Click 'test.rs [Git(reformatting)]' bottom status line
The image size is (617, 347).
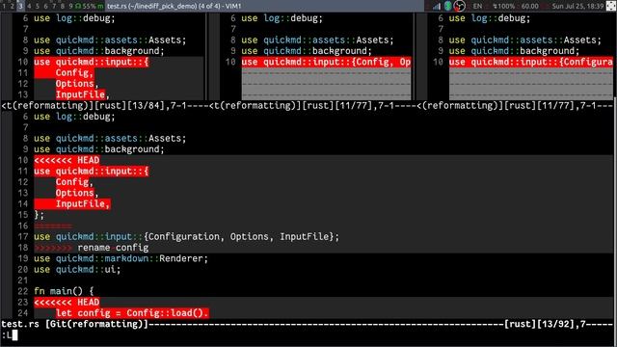point(75,324)
